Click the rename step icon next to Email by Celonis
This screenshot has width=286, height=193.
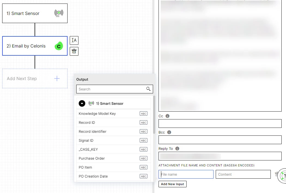point(74,40)
